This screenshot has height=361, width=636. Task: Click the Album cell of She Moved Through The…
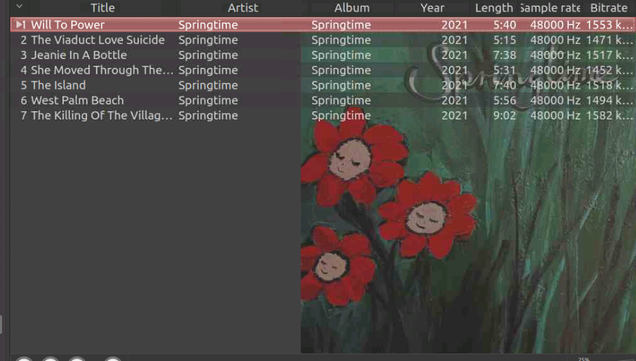[x=341, y=71]
